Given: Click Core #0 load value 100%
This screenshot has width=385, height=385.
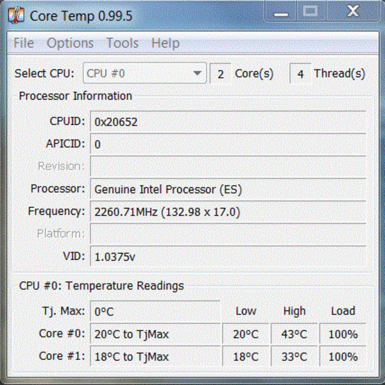Looking at the screenshot, I should point(343,334).
